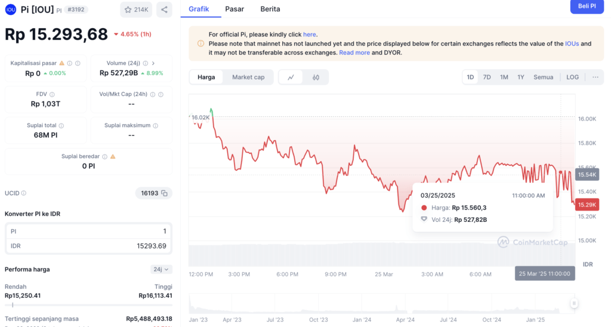Edit the IDR amount converter field
This screenshot has height=327, width=611.
tap(88, 246)
